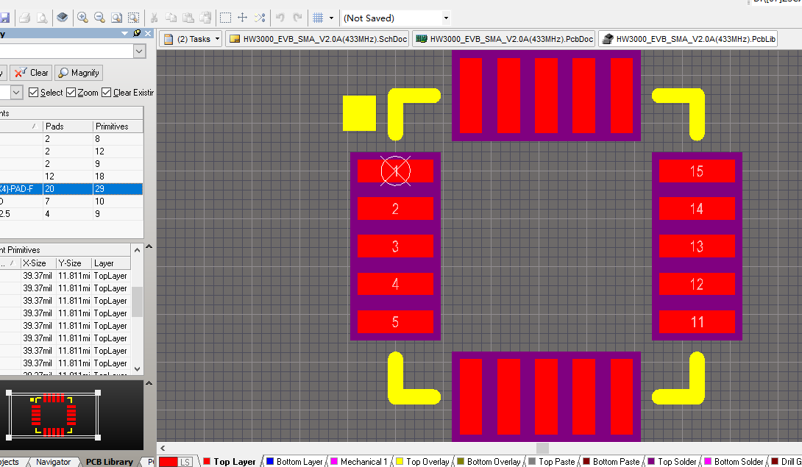Viewport: 802px width, 467px height.
Task: Click the Clear button
Action: point(31,73)
